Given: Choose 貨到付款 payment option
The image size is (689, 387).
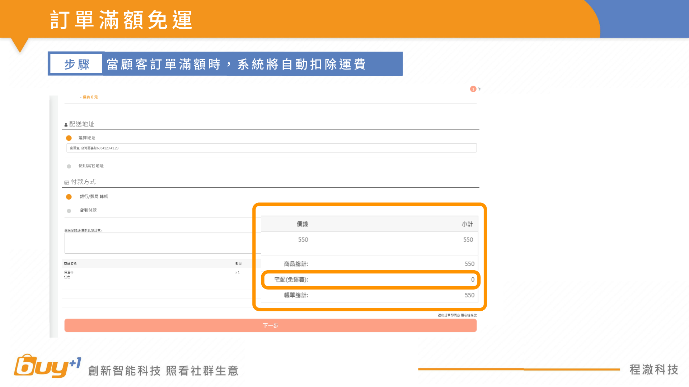Looking at the screenshot, I should [x=69, y=211].
